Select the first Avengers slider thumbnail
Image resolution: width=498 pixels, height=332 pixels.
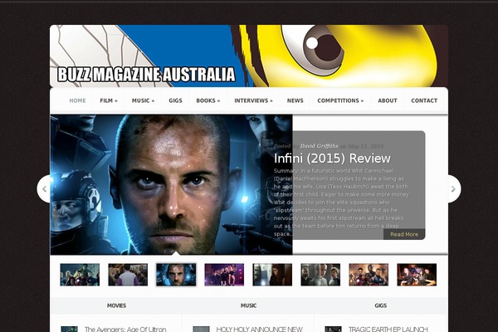click(80, 275)
